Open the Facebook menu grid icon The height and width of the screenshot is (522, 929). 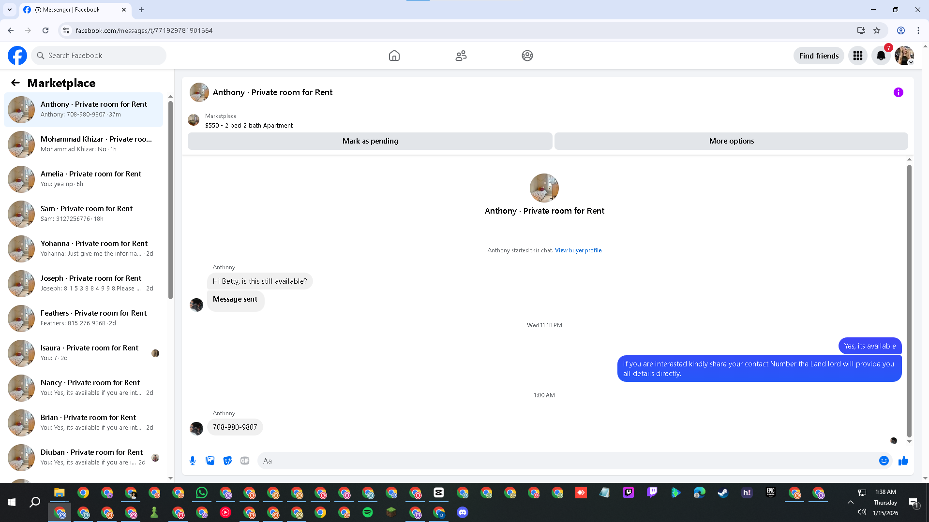point(858,56)
